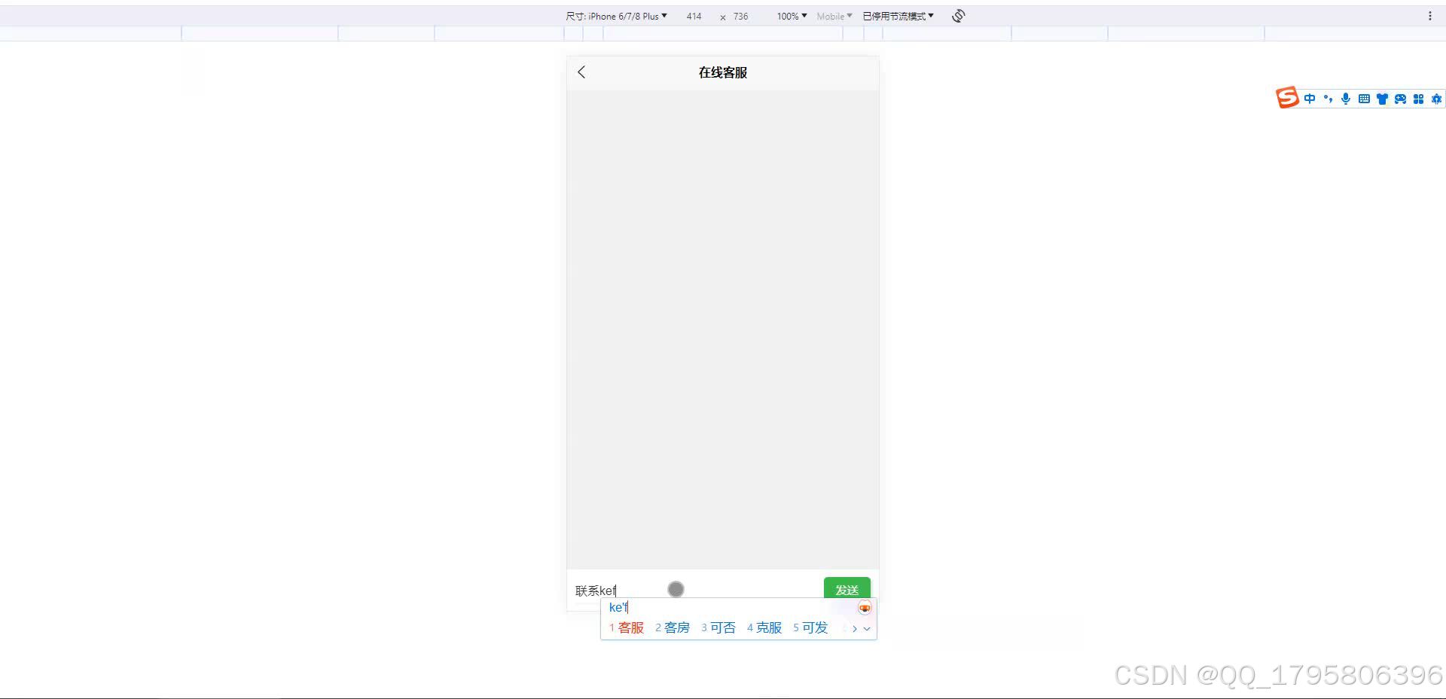
Task: Edit the viewport width value 414
Action: (x=694, y=16)
